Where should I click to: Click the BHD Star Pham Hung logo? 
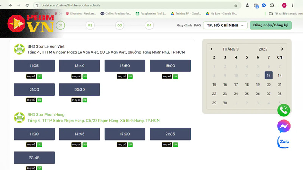19,117
